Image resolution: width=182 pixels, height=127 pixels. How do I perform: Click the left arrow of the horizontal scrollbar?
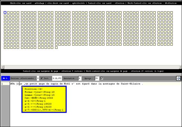(3, 67)
